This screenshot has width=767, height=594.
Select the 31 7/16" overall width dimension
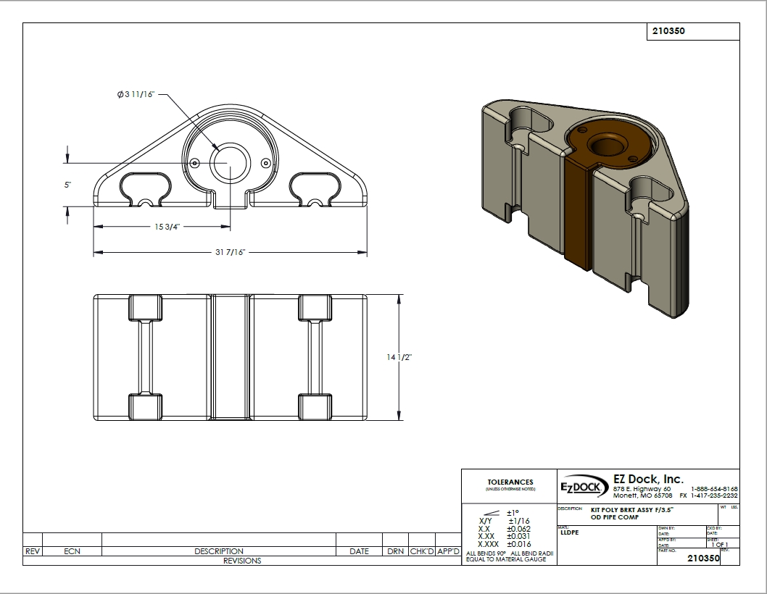point(230,252)
